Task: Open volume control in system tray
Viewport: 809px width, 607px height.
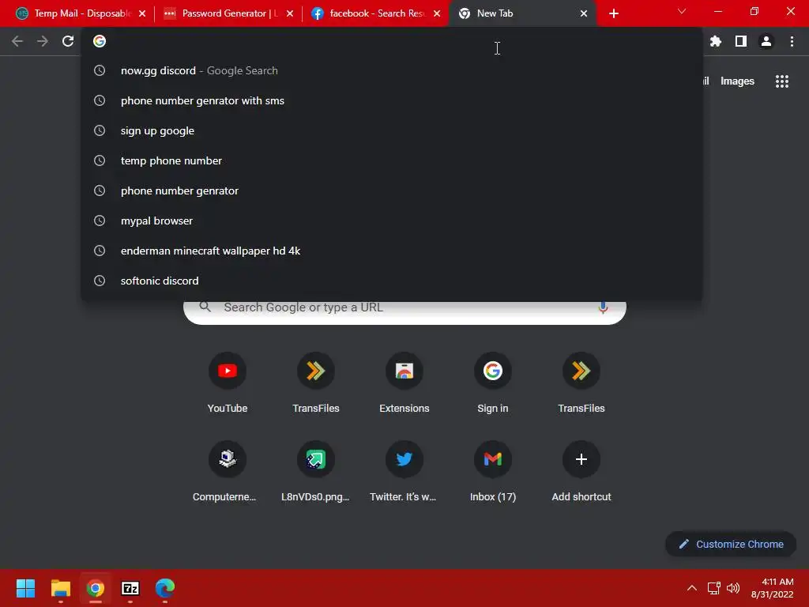Action: click(x=732, y=588)
